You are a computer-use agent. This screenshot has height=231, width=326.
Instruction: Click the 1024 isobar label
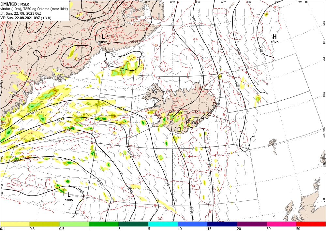click(261, 51)
